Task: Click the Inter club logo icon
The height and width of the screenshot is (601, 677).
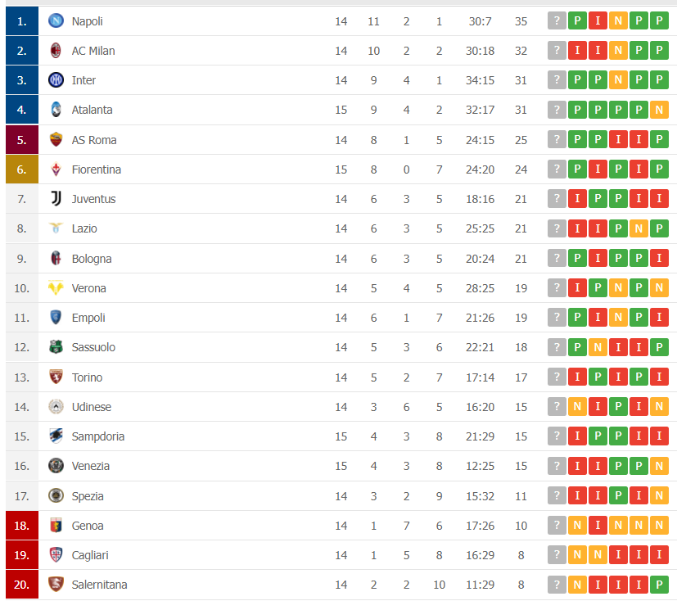Action: coord(56,80)
